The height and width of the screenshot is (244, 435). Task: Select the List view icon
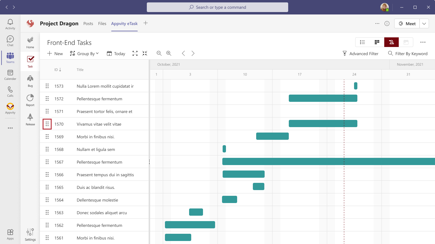coord(362,42)
